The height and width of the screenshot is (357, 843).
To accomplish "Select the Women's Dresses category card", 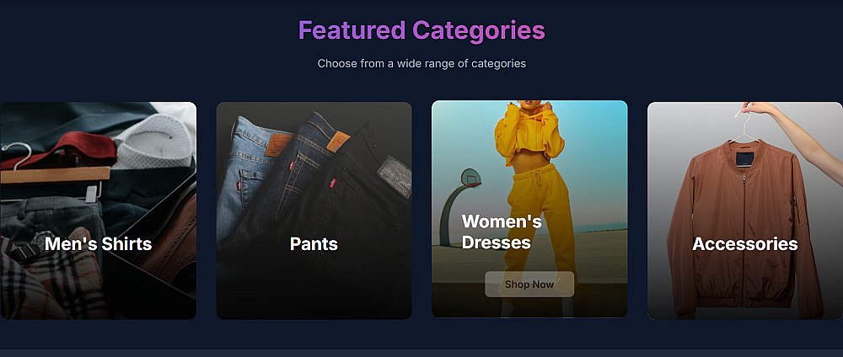I will click(529, 209).
